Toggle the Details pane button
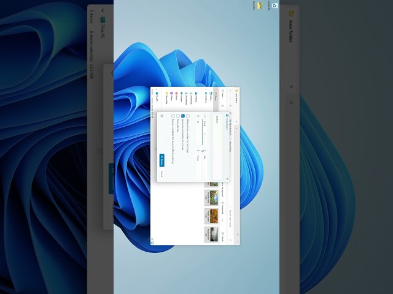The height and width of the screenshot is (294, 393). pos(222,236)
